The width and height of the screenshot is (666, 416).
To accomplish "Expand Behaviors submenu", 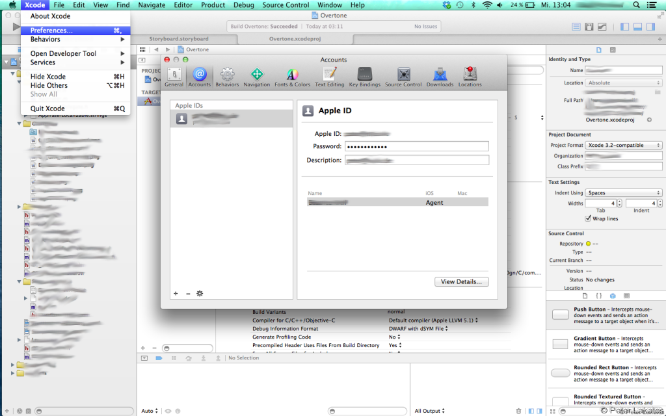I will [x=75, y=39].
